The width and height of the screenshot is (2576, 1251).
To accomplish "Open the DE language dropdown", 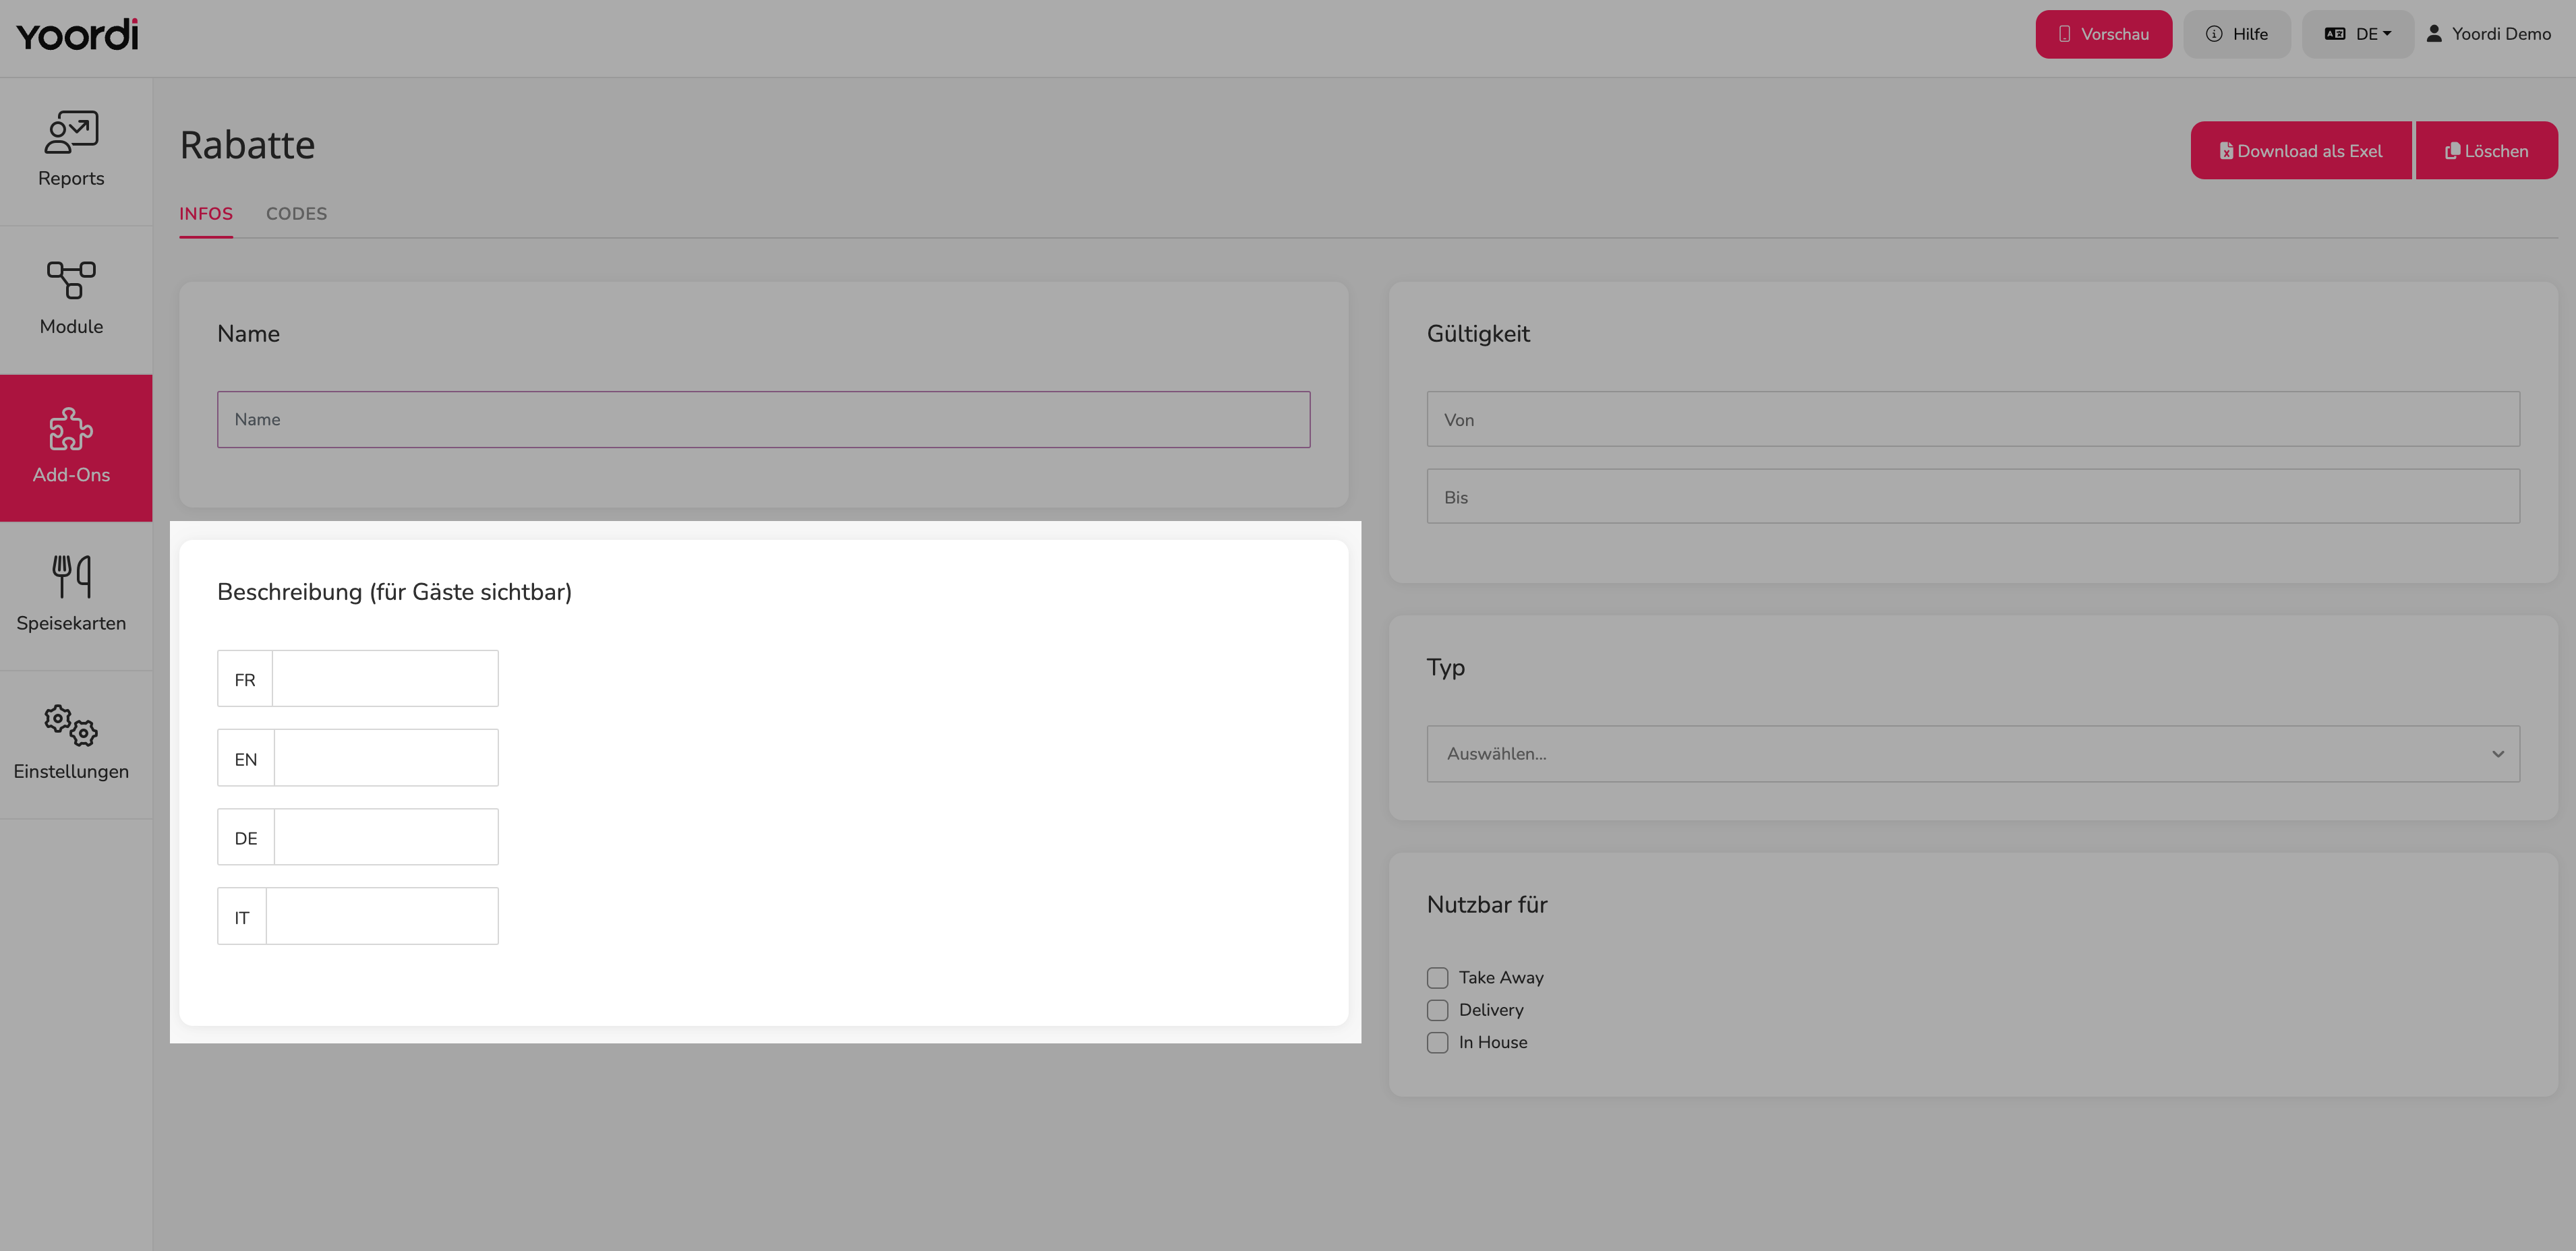I will 2357,34.
